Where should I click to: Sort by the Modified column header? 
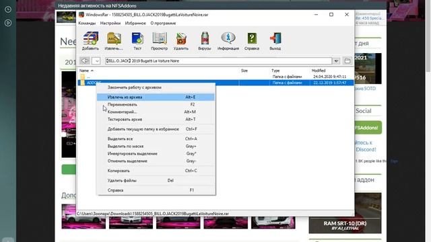319,71
